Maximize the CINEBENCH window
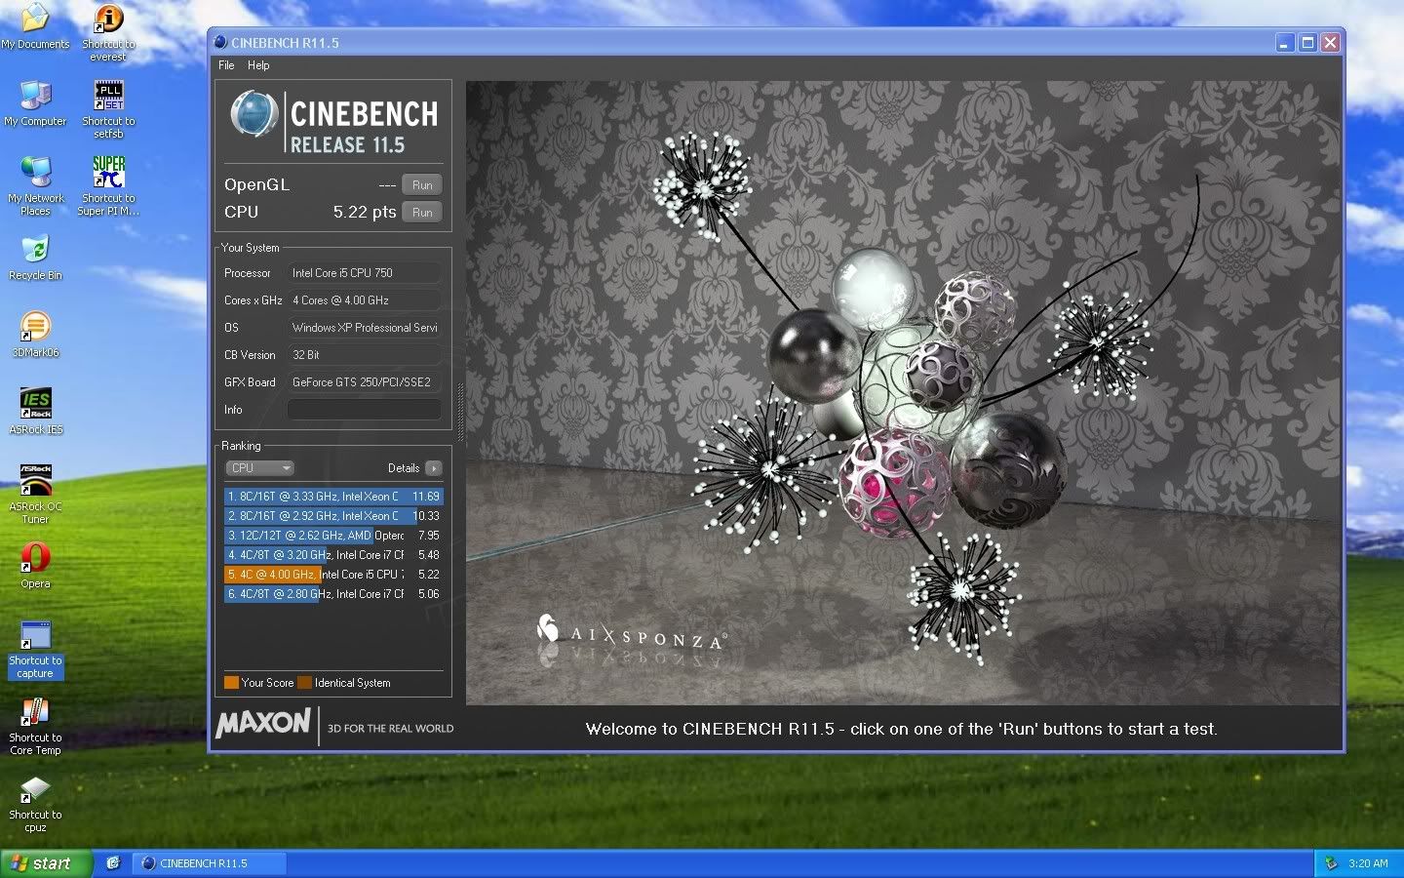 tap(1307, 42)
